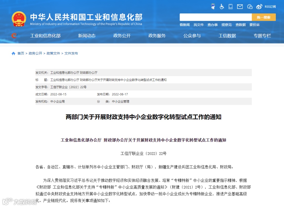Click the 统一搜索 button

264,17
